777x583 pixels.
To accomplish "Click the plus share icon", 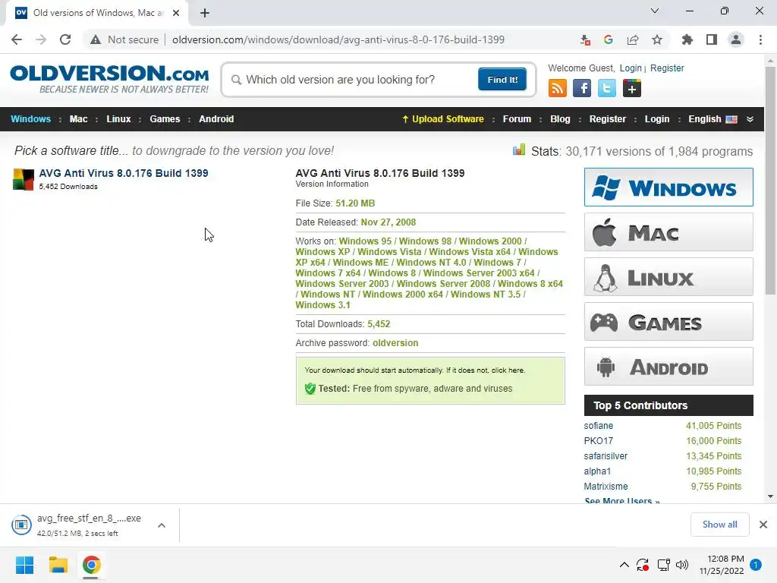I will coord(632,88).
